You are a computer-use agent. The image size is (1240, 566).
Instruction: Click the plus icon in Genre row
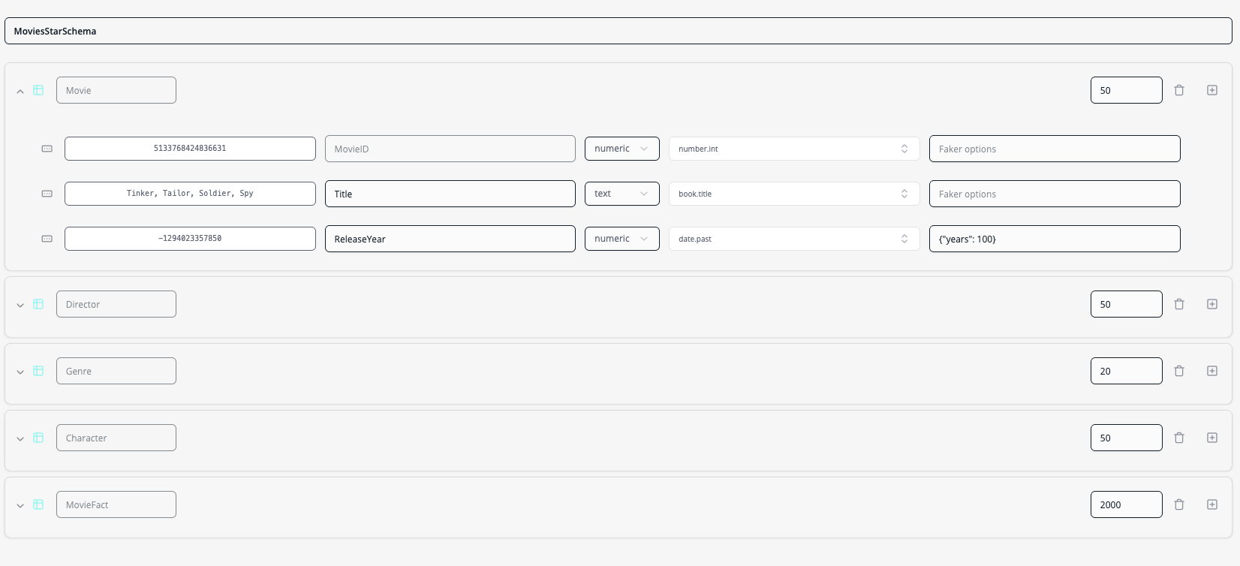1212,371
